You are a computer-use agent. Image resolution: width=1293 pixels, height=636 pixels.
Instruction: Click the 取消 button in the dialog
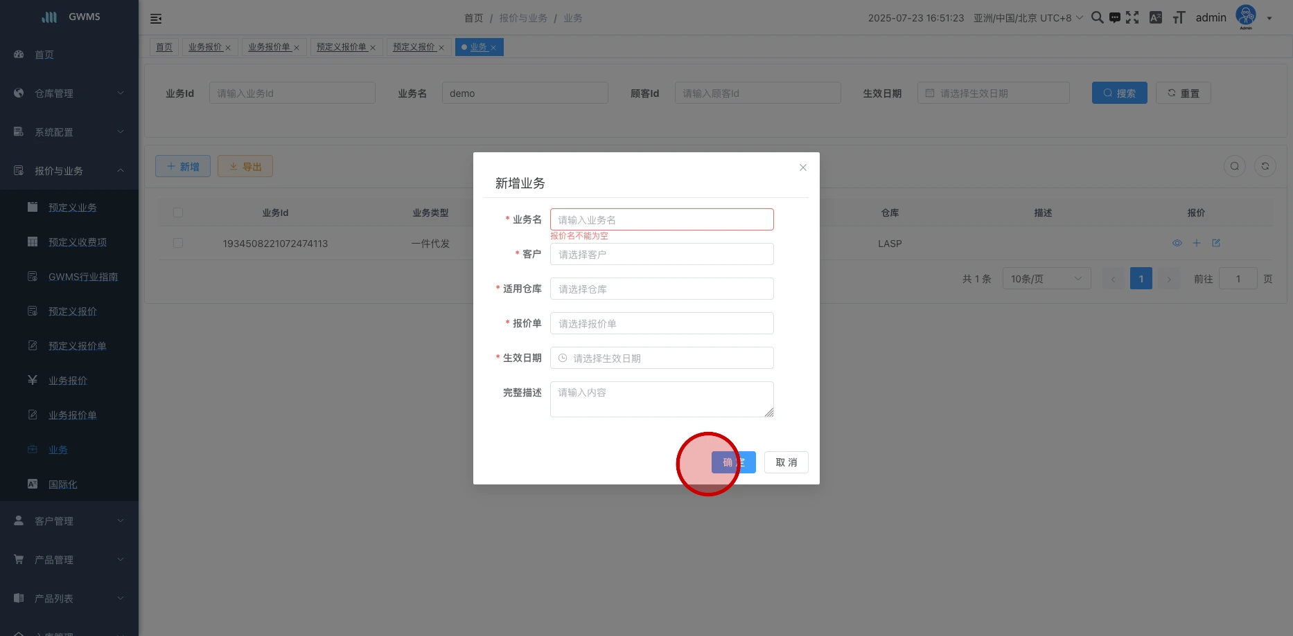pos(786,462)
